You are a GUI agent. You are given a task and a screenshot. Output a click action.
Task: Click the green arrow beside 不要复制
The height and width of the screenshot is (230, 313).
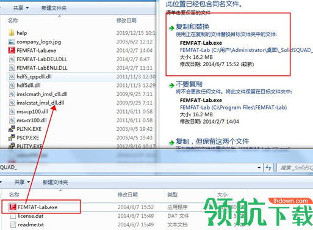171,85
